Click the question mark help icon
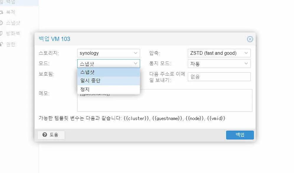Image resolution: width=294 pixels, height=173 pixels. pyautogui.click(x=44, y=135)
